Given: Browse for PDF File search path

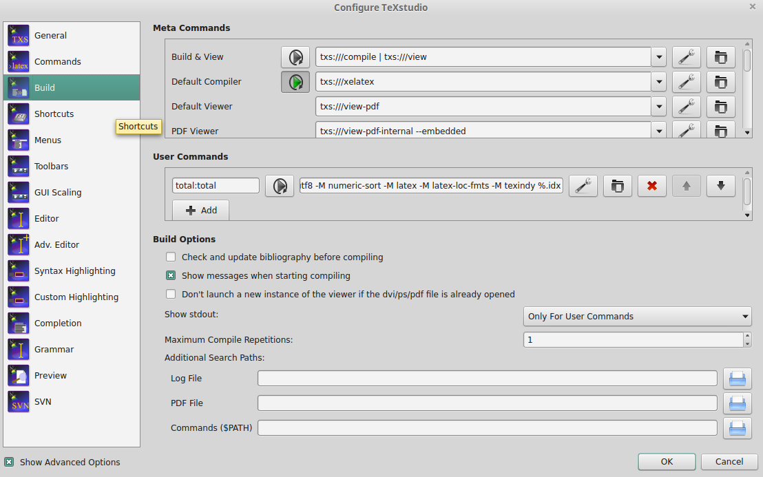Looking at the screenshot, I should (x=738, y=403).
